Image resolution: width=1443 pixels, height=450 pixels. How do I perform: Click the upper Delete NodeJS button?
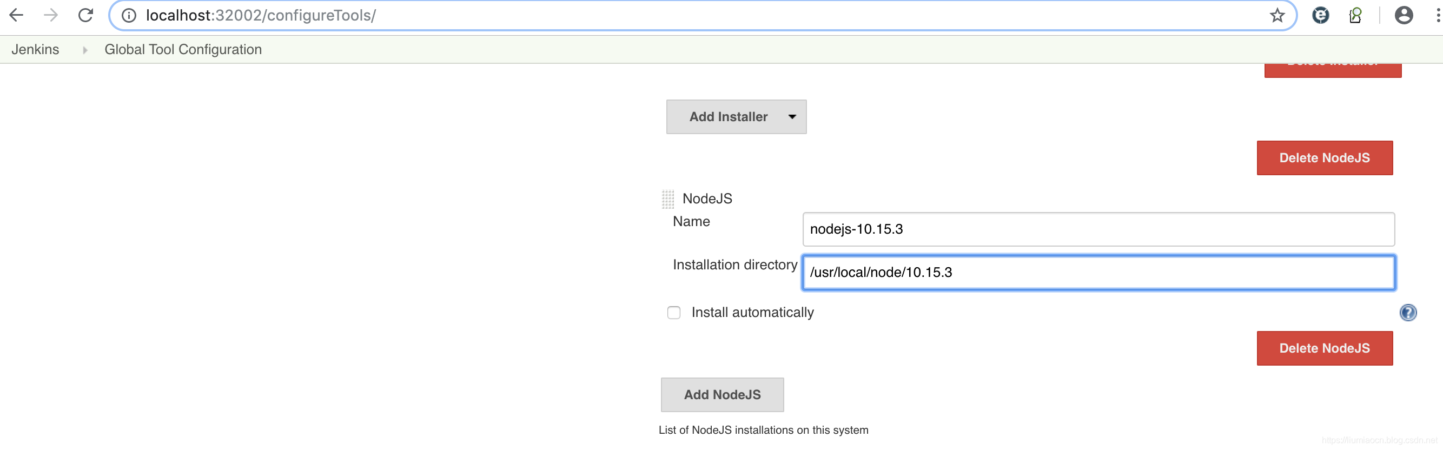coord(1324,158)
